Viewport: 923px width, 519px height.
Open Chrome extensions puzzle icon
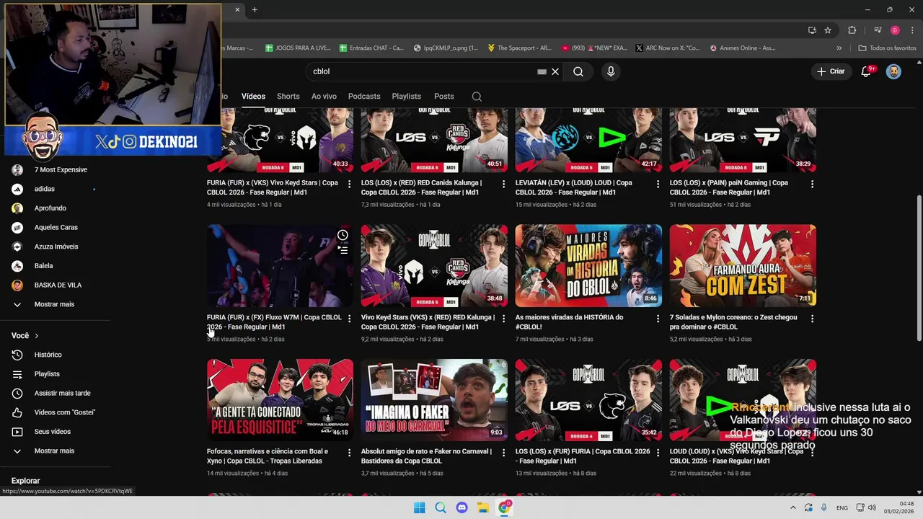coord(852,30)
